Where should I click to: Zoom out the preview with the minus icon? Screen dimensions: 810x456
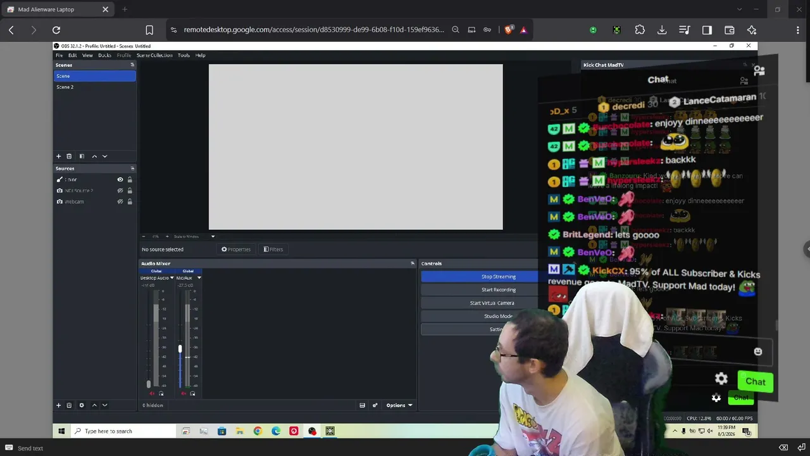[144, 237]
